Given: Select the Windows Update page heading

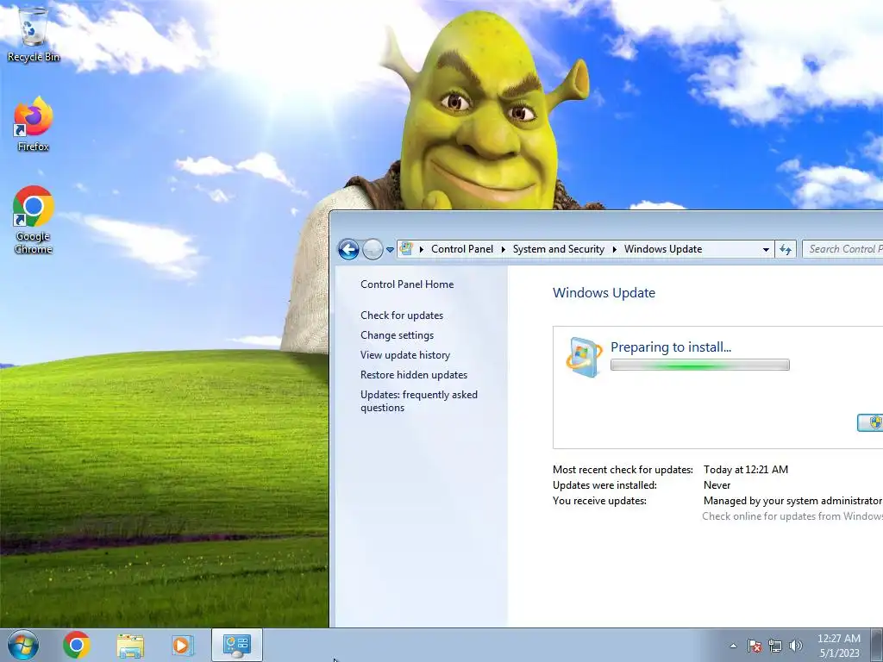Looking at the screenshot, I should click(x=604, y=293).
